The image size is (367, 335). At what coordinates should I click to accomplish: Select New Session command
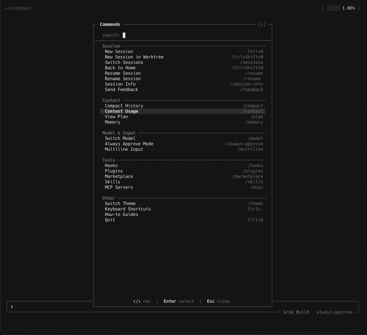(183, 51)
